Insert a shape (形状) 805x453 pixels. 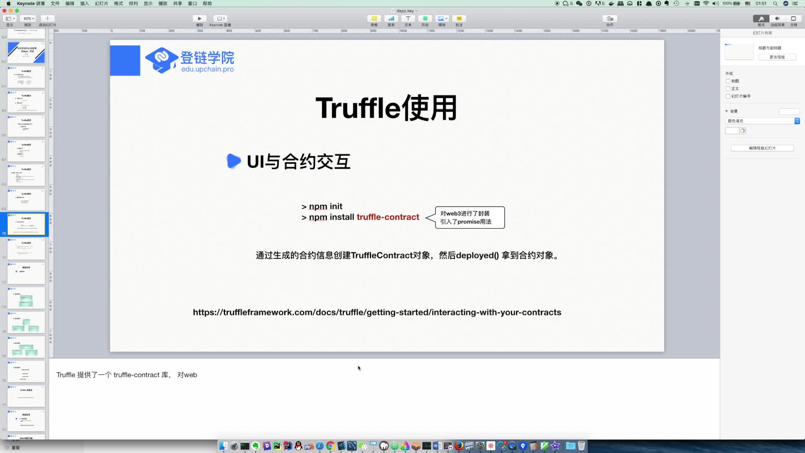tap(425, 18)
